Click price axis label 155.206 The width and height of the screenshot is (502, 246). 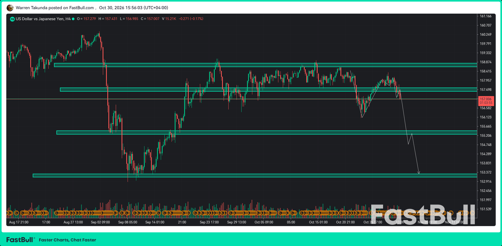click(486, 136)
